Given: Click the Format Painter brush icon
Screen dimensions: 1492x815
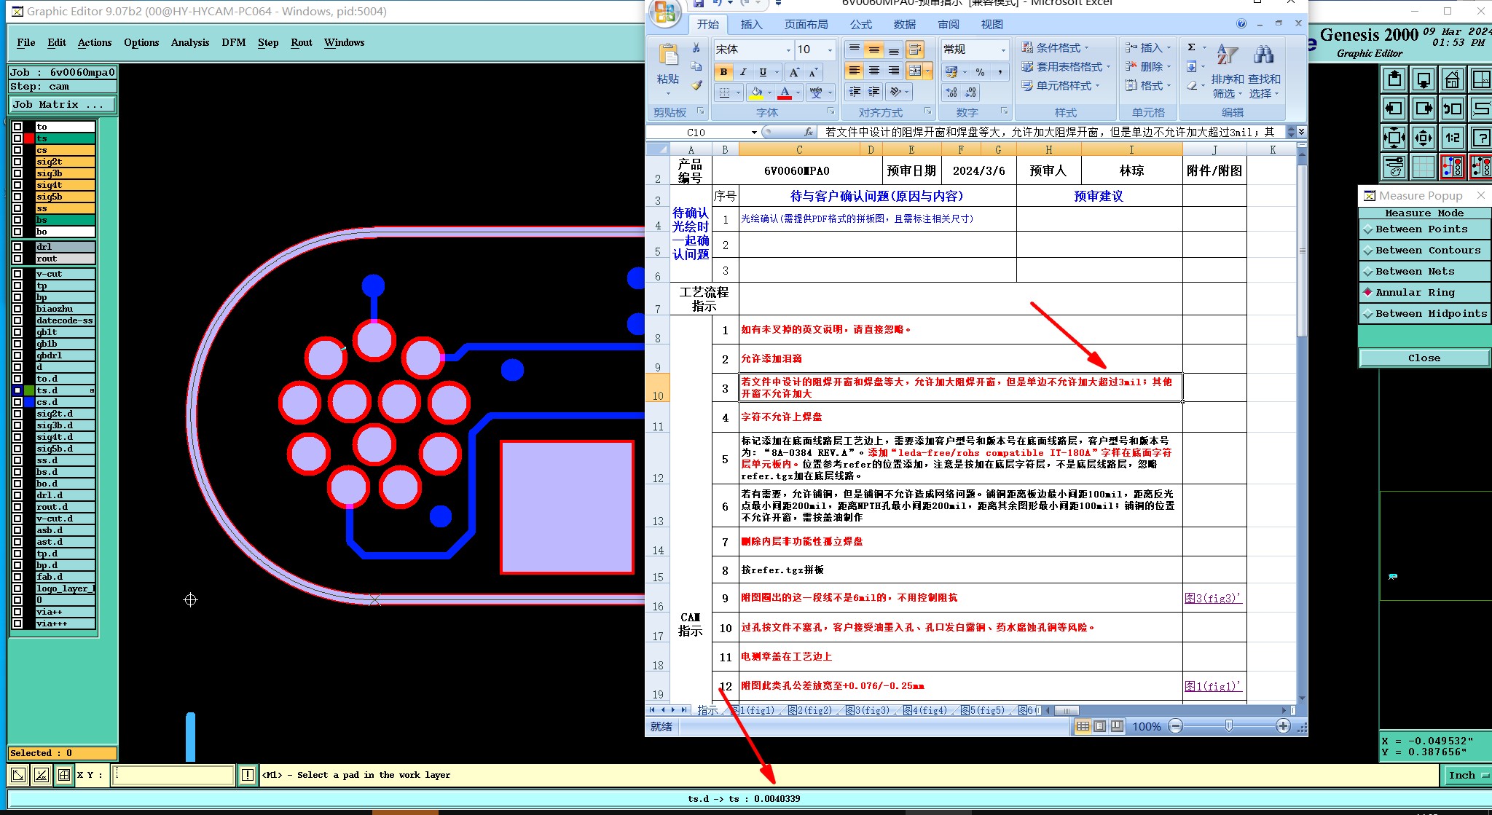Looking at the screenshot, I should pos(696,86).
